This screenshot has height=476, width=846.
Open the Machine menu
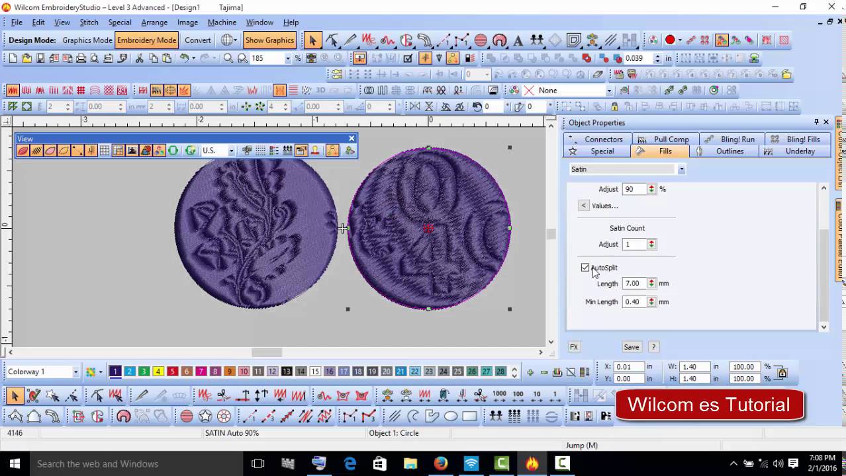click(222, 22)
